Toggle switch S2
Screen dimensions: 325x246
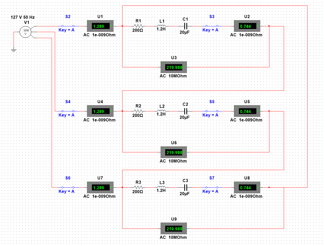(68, 26)
